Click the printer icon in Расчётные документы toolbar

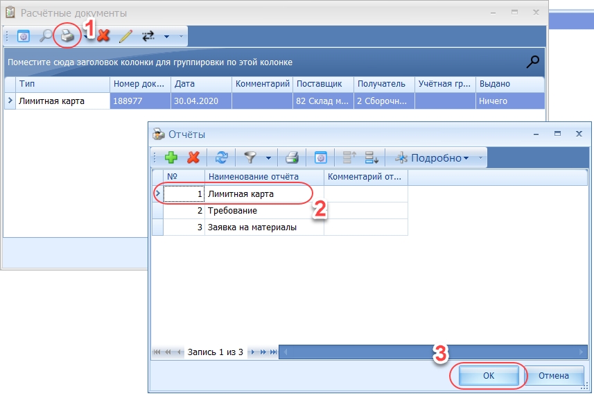pyautogui.click(x=67, y=36)
